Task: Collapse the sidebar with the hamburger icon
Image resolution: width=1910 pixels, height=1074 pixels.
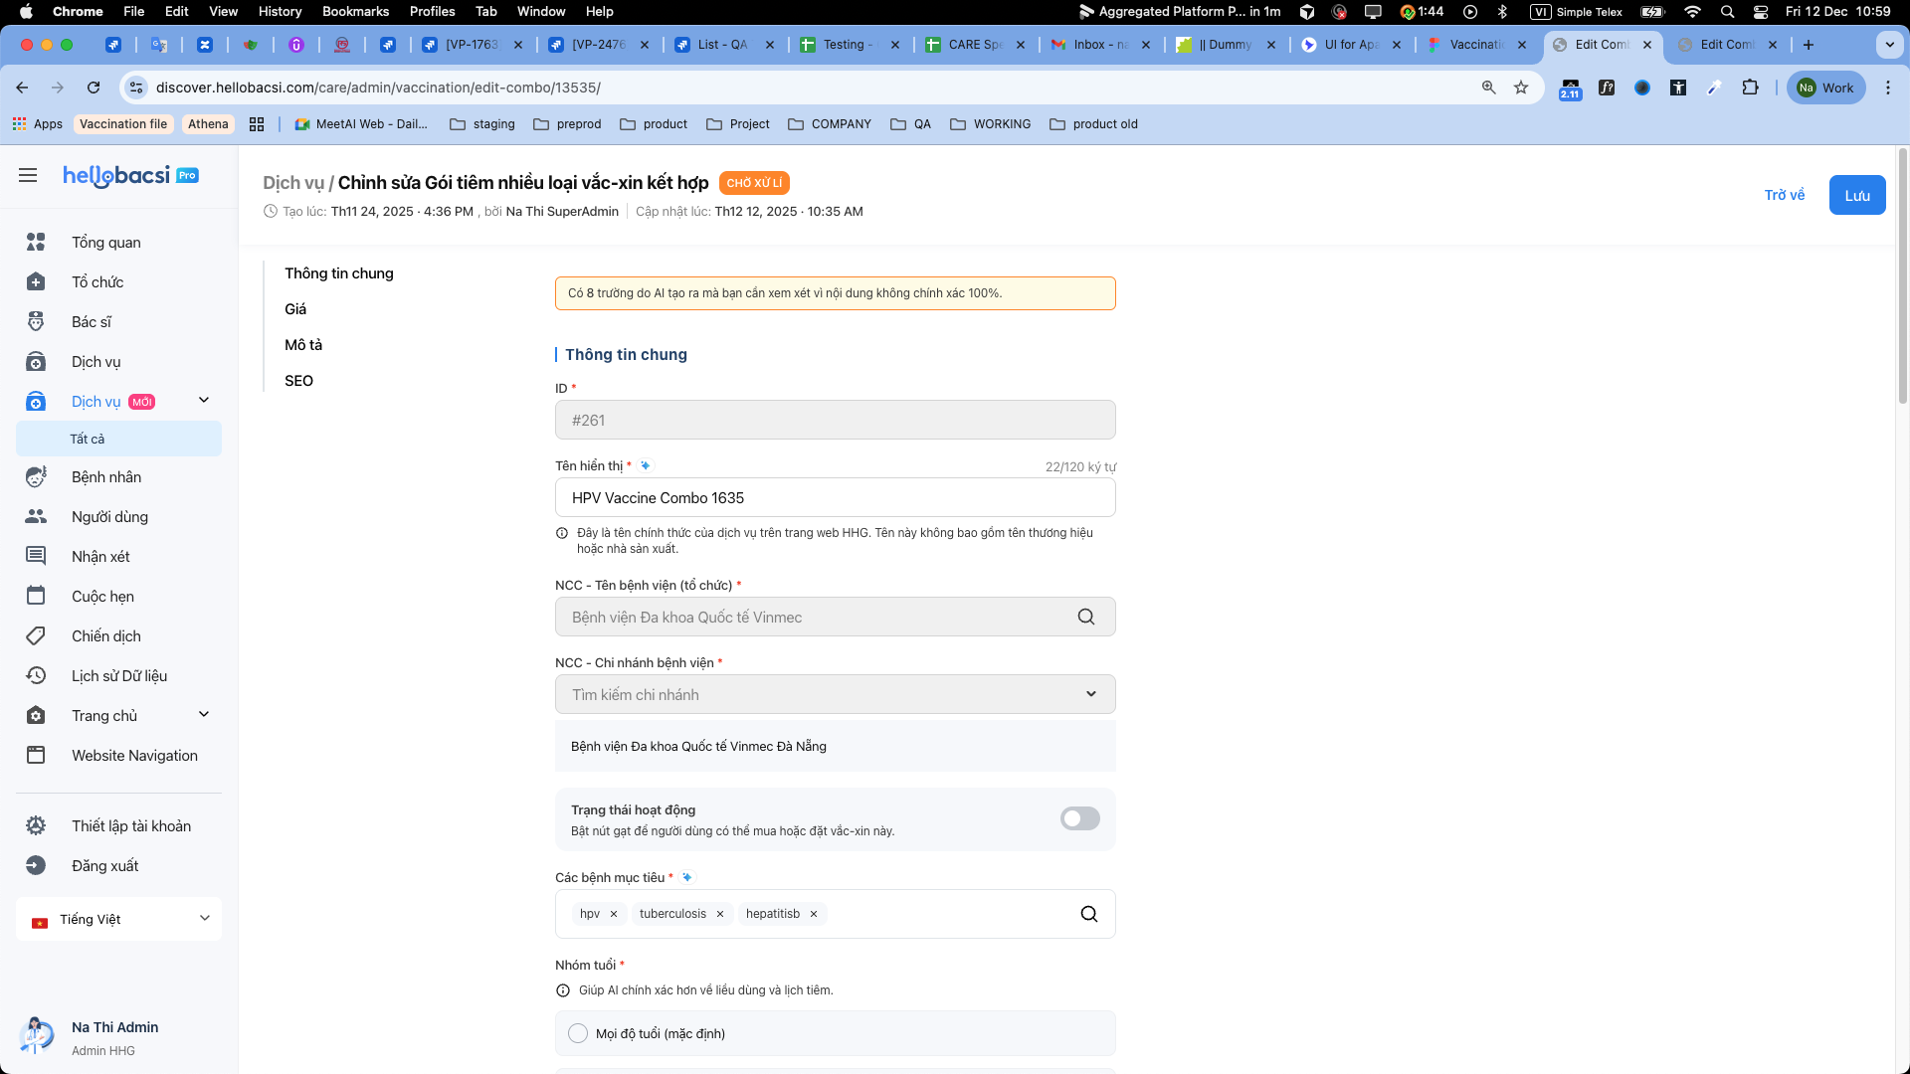Action: pos(27,175)
